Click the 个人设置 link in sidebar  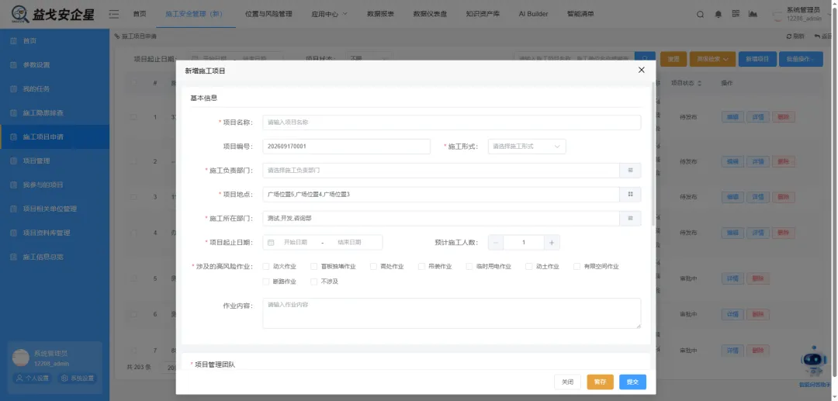(33, 378)
